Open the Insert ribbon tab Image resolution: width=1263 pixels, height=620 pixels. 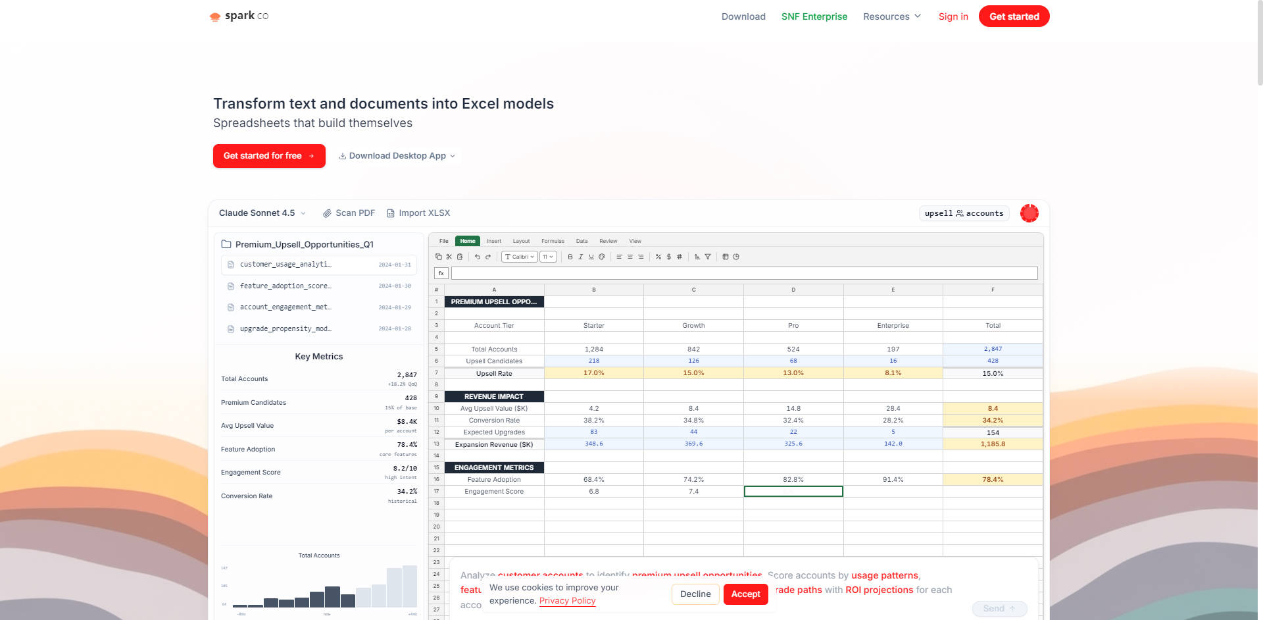(494, 241)
